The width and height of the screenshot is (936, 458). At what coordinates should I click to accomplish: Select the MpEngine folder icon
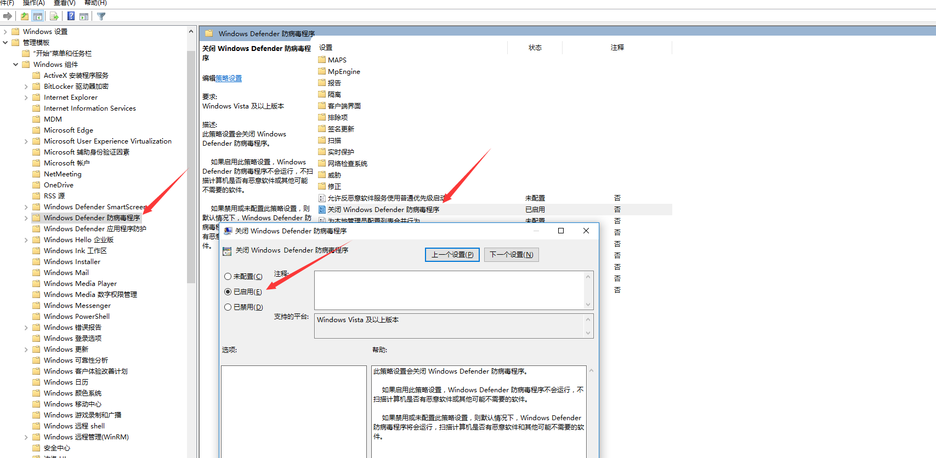(322, 71)
